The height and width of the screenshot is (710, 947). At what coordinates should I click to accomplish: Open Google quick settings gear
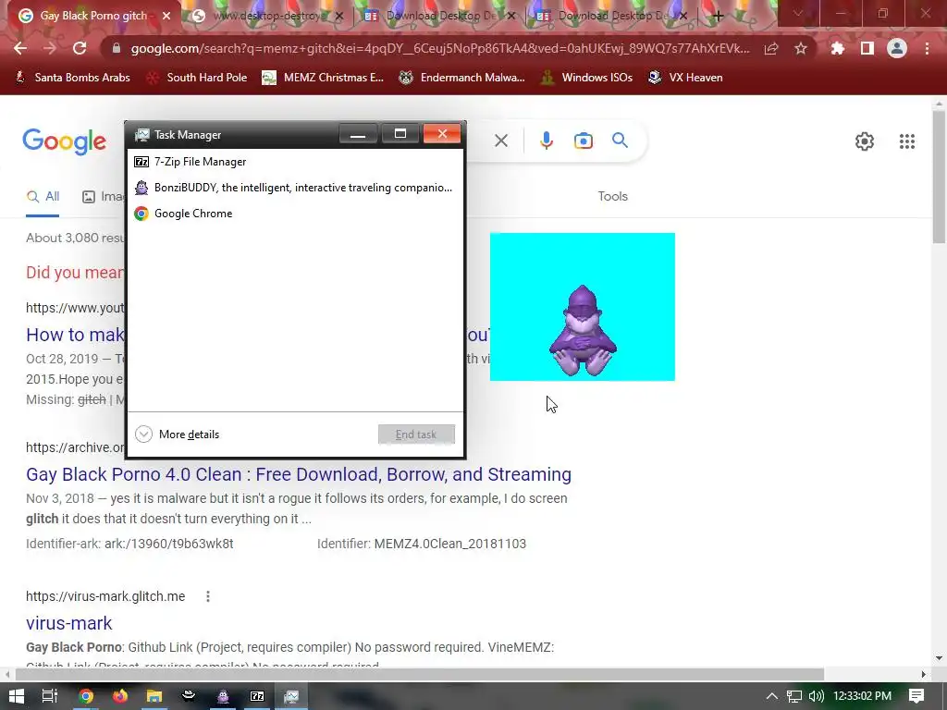click(x=865, y=141)
